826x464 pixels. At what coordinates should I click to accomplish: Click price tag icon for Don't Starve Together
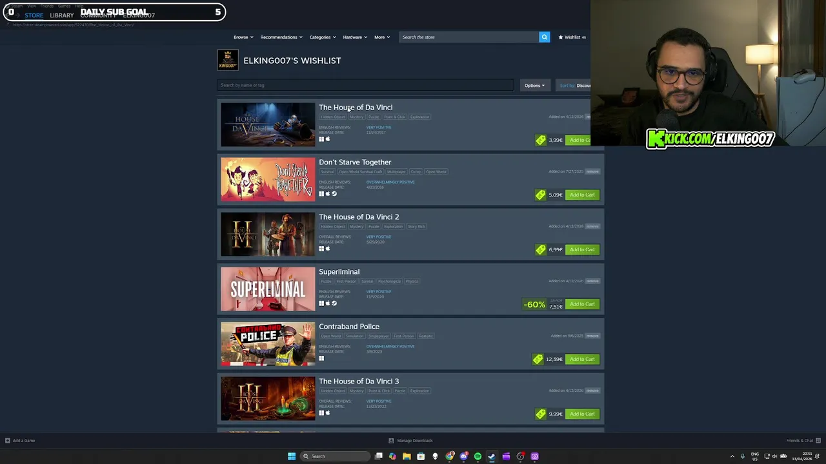point(541,195)
